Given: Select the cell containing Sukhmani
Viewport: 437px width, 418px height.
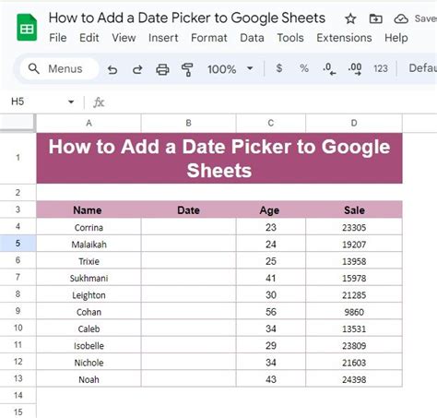Looking at the screenshot, I should [89, 278].
